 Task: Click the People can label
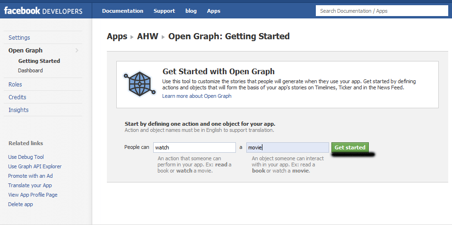[x=137, y=147]
